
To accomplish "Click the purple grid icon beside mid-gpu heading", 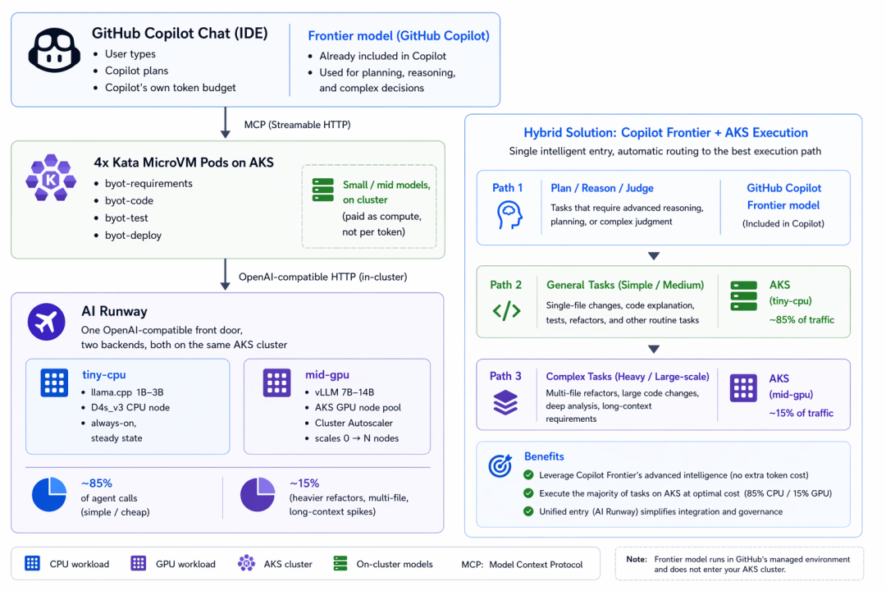I will point(277,383).
